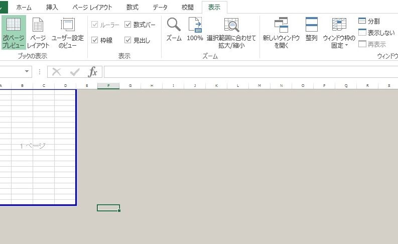Open Insert Function (fx) dialog
Image resolution: width=398 pixels, height=244 pixels.
pos(92,72)
